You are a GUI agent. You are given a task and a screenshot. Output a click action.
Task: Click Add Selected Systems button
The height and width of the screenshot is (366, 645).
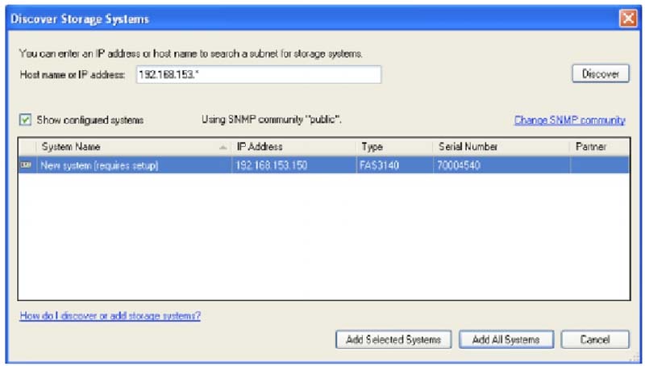[393, 339]
